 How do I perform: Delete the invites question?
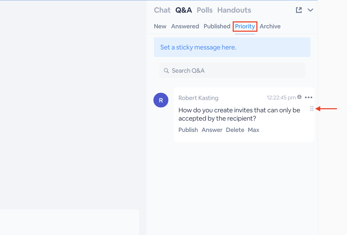(x=235, y=130)
